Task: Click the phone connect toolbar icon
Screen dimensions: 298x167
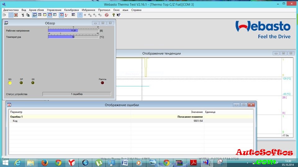Action: pyautogui.click(x=23, y=15)
